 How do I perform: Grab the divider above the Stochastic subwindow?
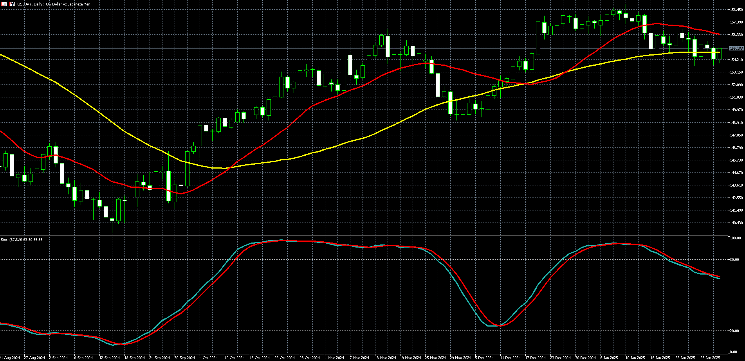coord(364,235)
